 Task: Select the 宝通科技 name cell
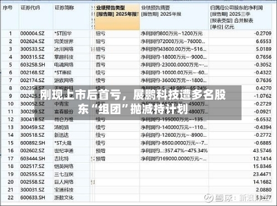pos(64,189)
